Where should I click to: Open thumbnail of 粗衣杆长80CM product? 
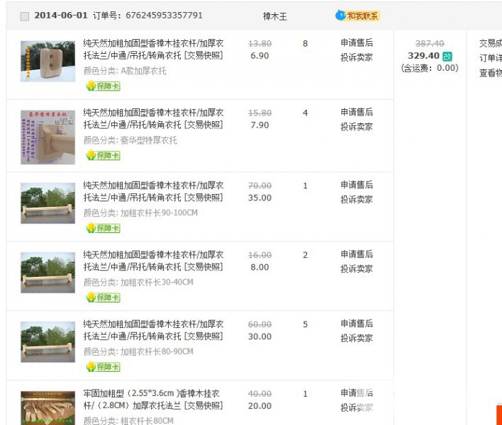[48, 407]
